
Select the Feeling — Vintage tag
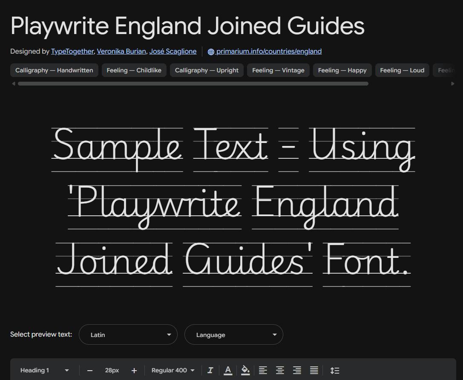click(278, 70)
